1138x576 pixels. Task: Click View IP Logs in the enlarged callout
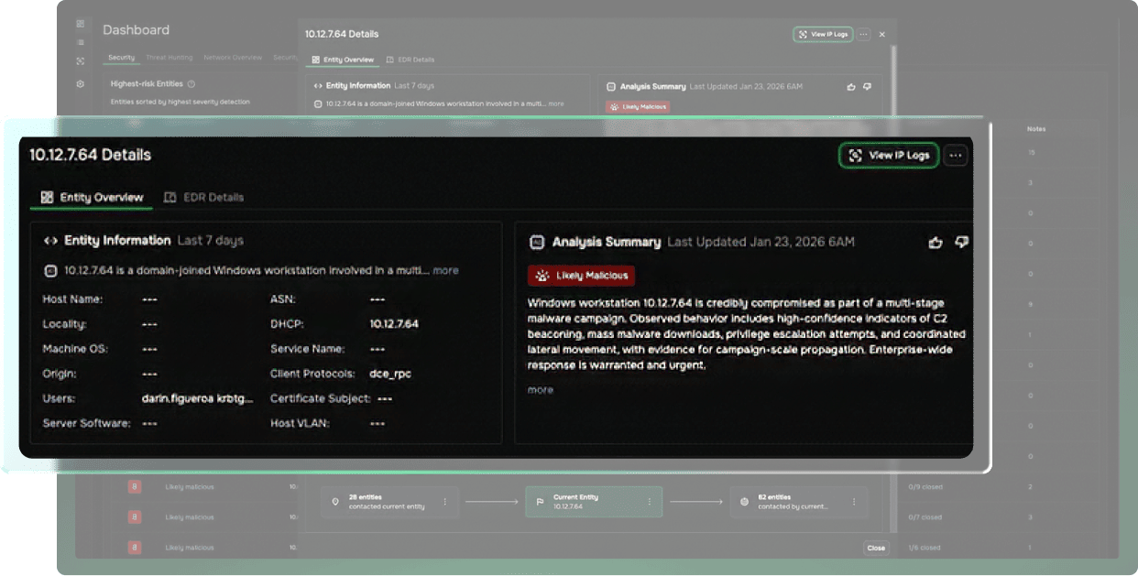(889, 156)
